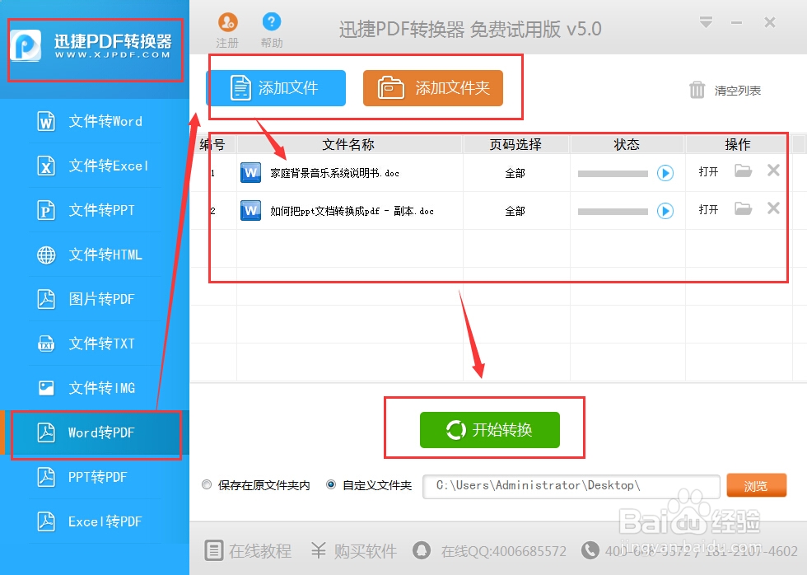807x575 pixels.
Task: Select file name 家庭背景音乐系统说明书.doc
Action: tap(334, 173)
